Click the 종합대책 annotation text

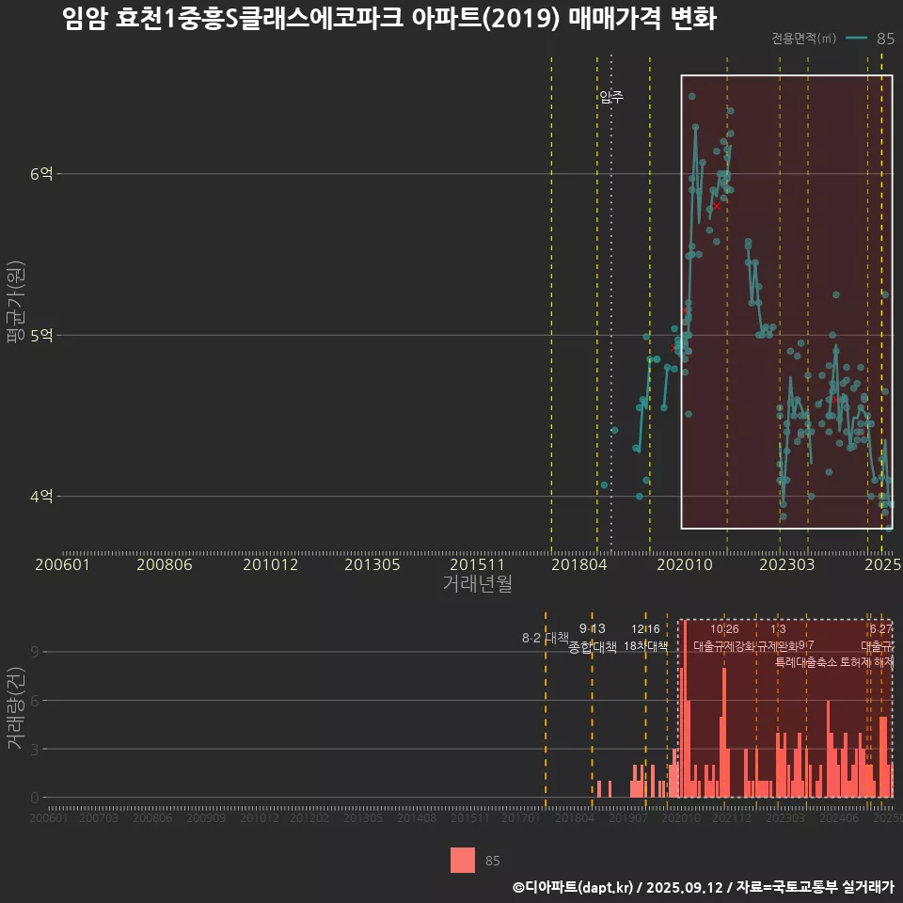point(592,646)
